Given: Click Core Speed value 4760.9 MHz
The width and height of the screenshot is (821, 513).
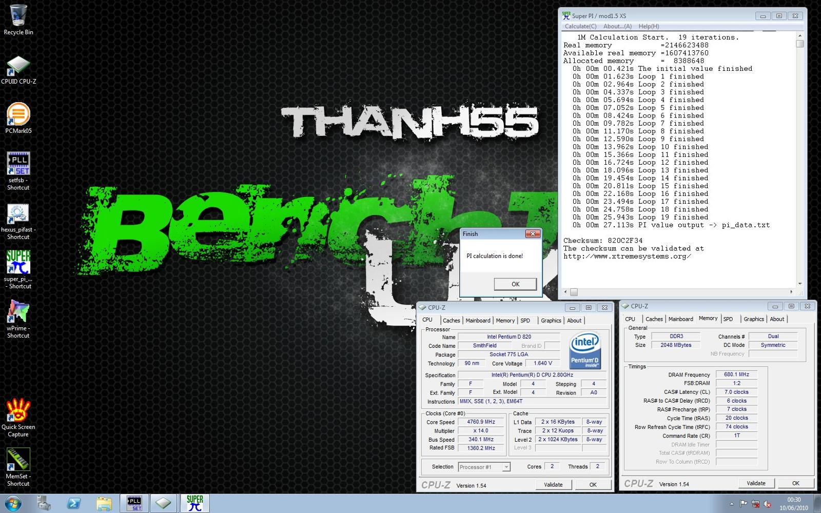Looking at the screenshot, I should coord(481,422).
